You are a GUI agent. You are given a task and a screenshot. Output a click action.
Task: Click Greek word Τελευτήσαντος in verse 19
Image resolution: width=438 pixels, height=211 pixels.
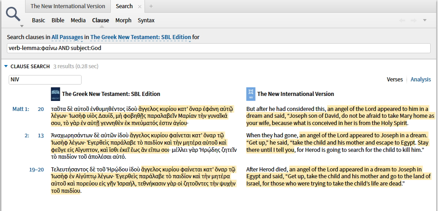click(69, 170)
